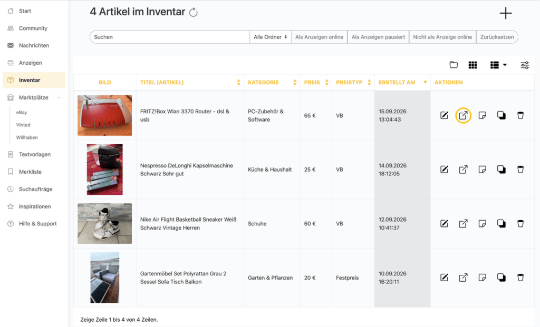Image resolution: width=540 pixels, height=327 pixels.
Task: Open Vinted marketplace link
Action: (23, 125)
